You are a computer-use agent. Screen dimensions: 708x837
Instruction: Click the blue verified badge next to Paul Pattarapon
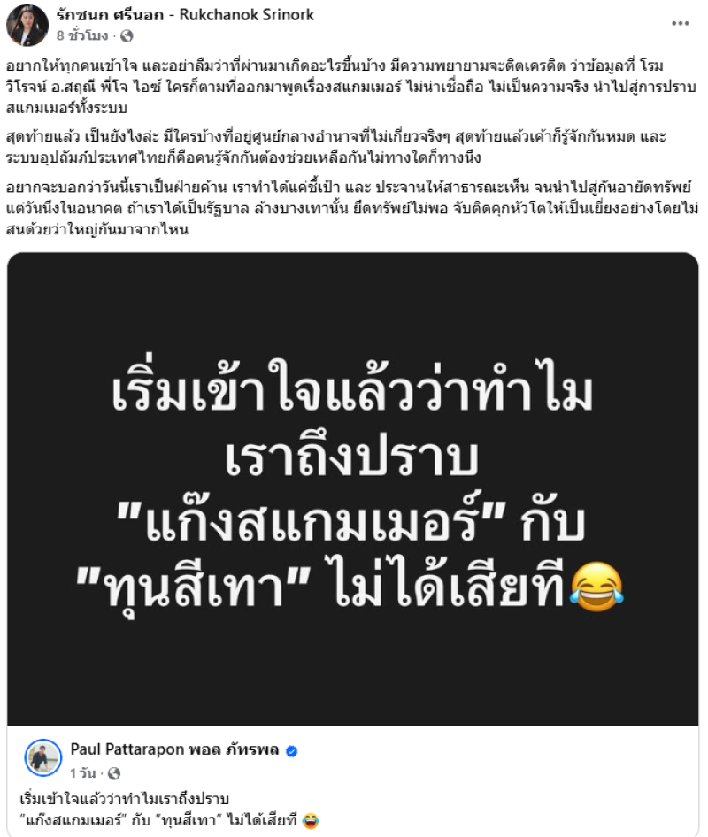coord(291,751)
